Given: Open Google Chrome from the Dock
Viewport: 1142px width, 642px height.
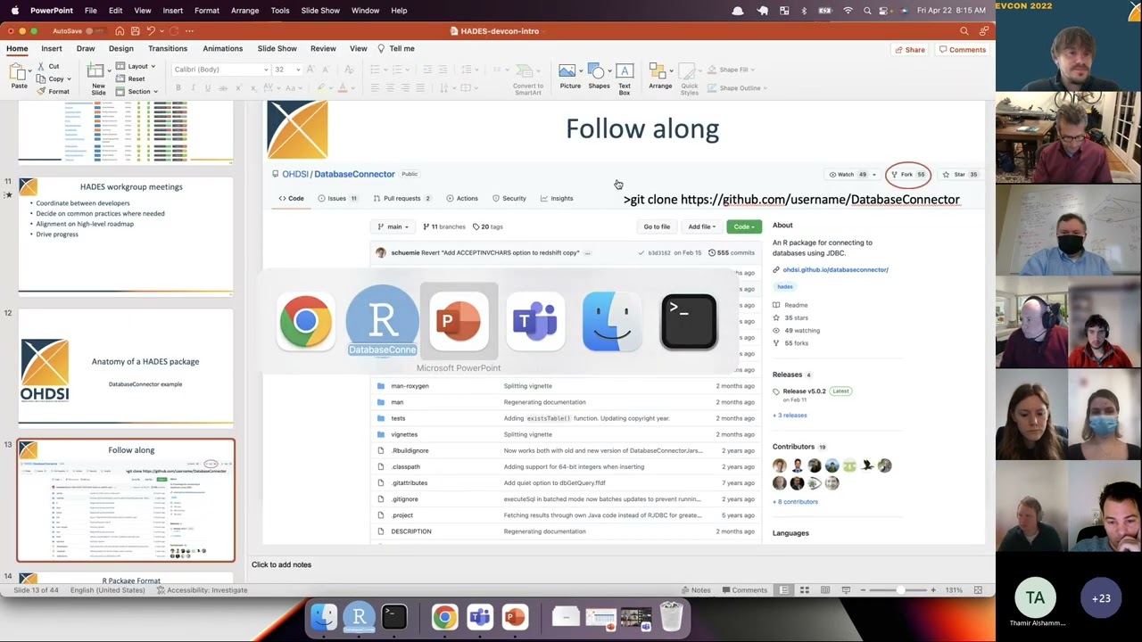Looking at the screenshot, I should point(444,616).
